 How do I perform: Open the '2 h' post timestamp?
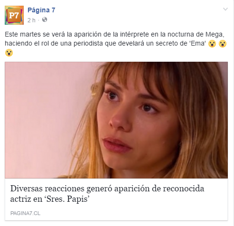click(x=31, y=20)
